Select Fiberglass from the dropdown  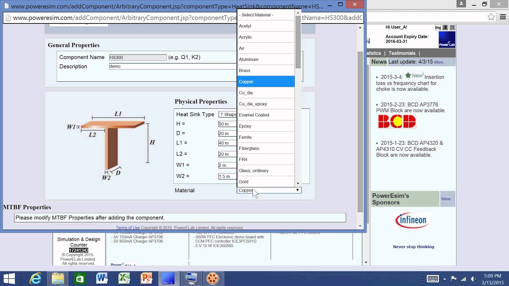[266, 148]
